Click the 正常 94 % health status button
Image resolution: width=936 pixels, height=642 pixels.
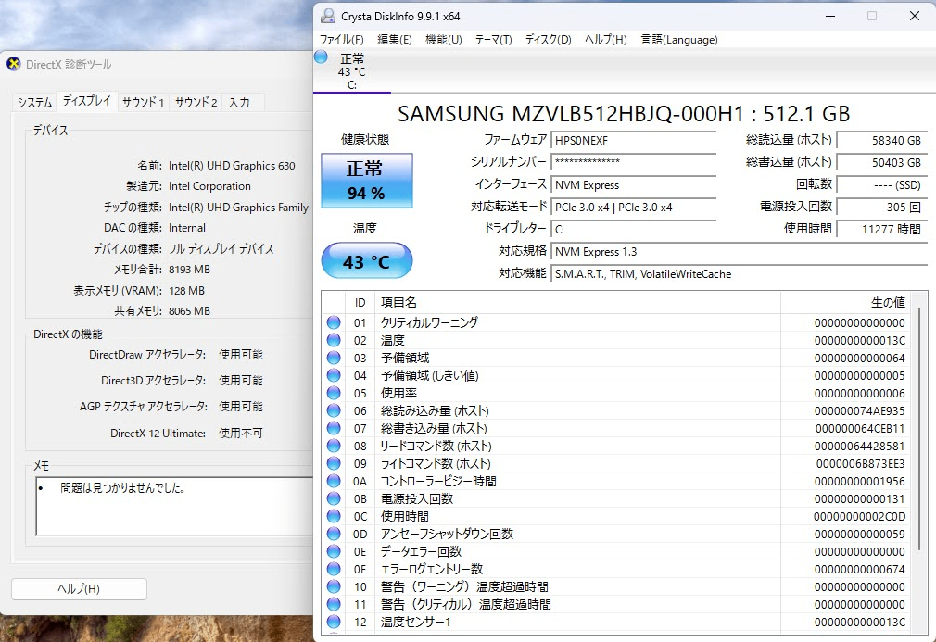[x=366, y=181]
